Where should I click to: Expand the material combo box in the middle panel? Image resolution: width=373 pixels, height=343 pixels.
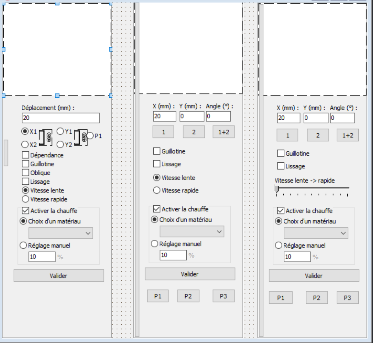tap(192, 231)
